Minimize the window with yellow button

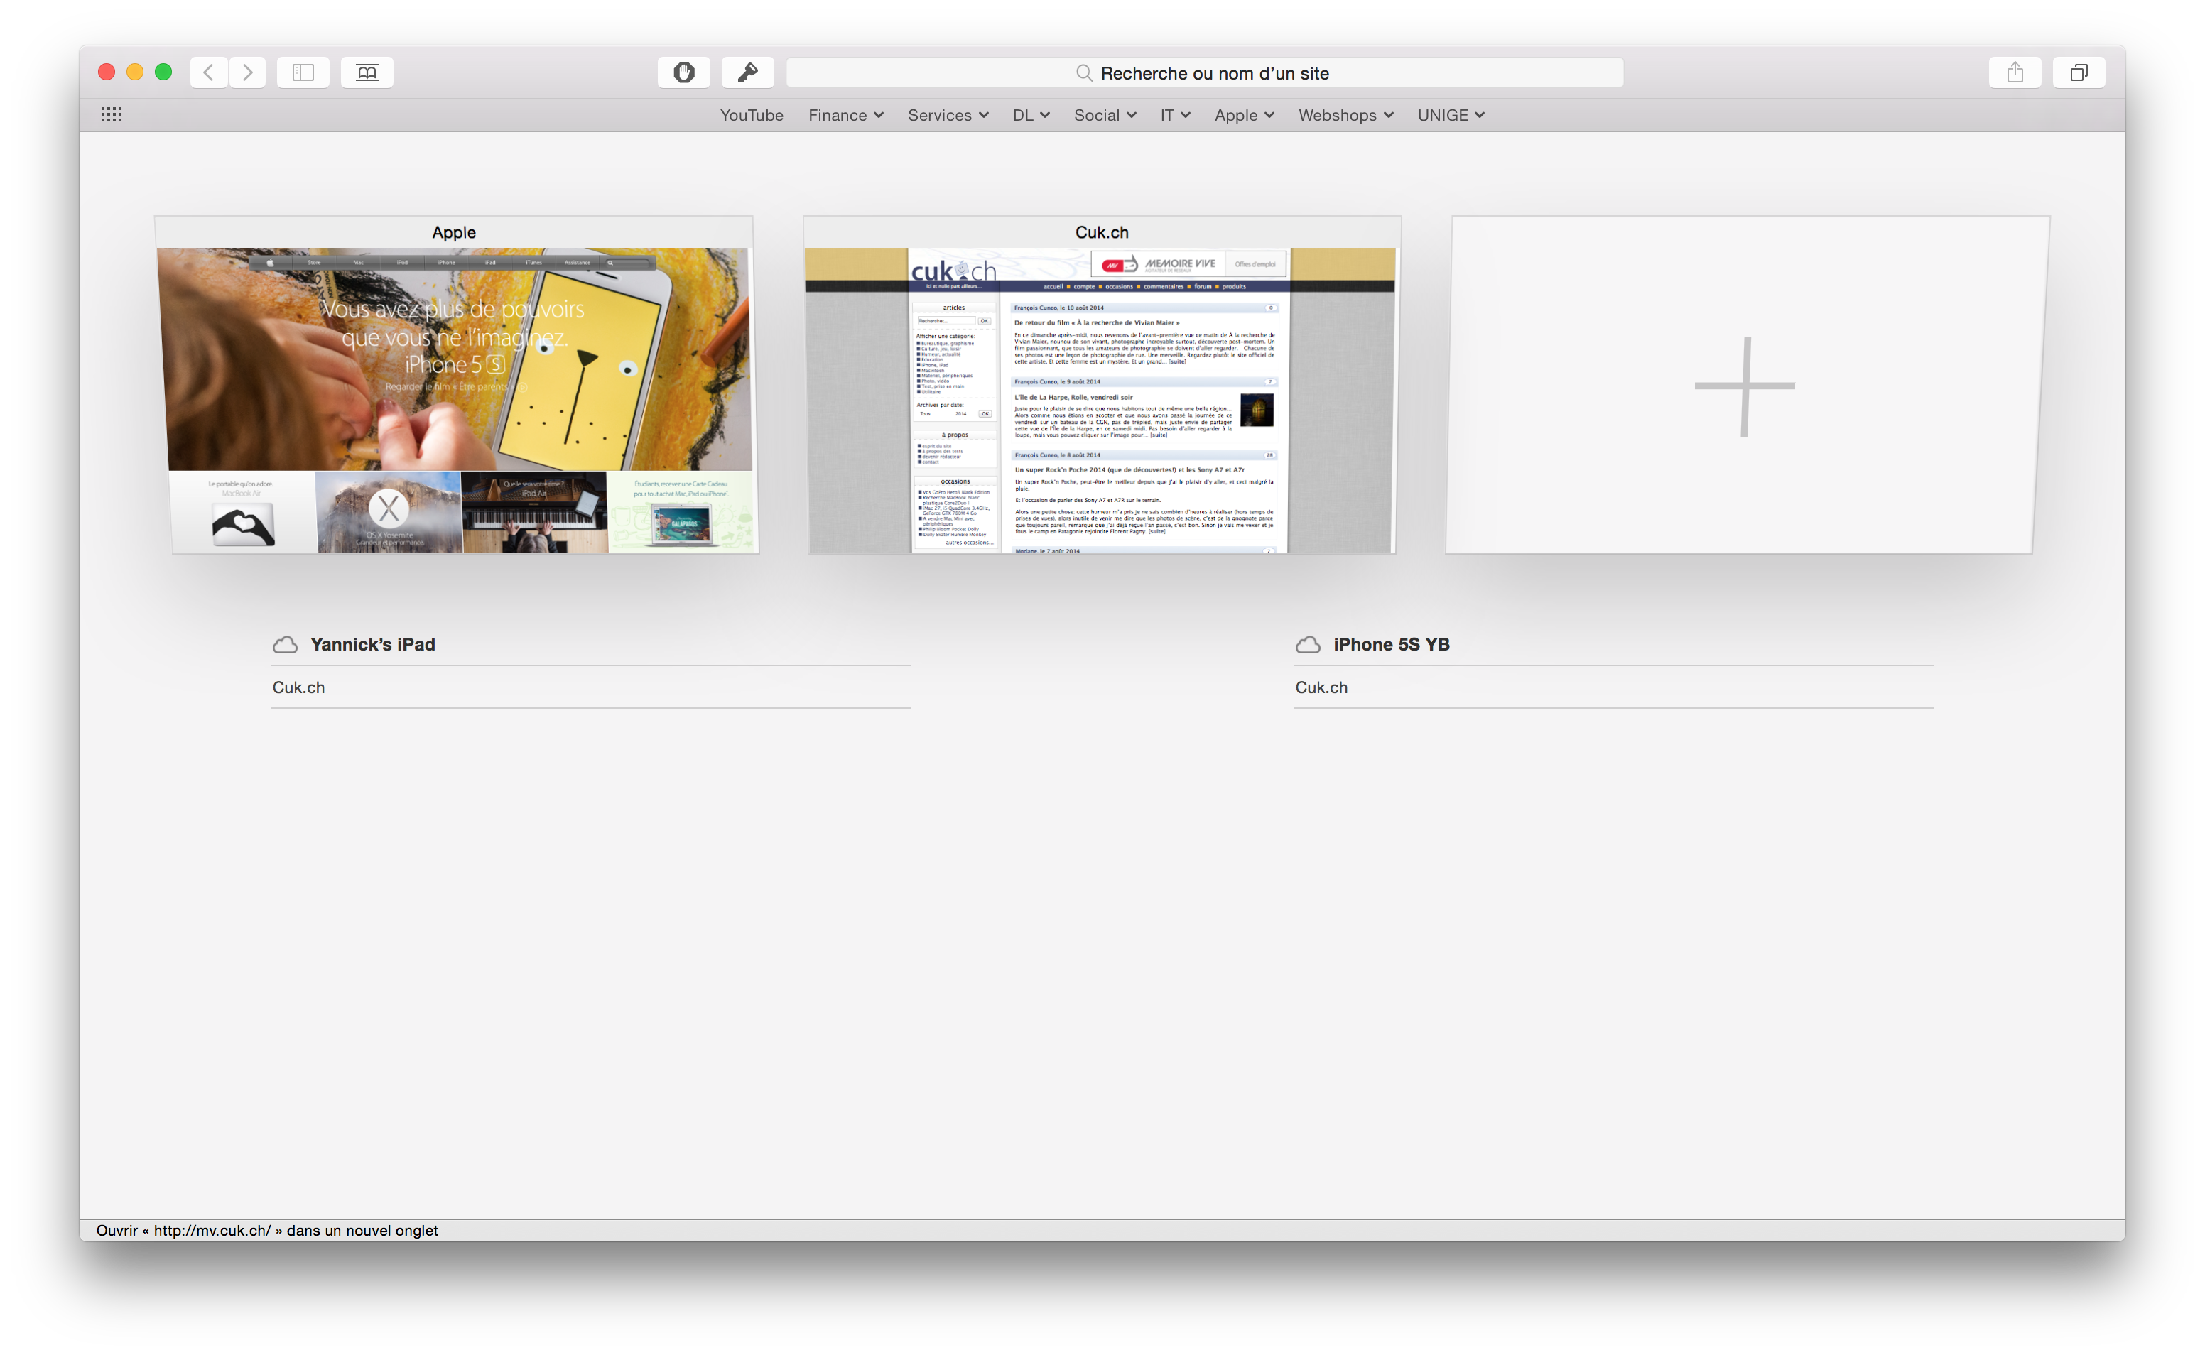(136, 72)
